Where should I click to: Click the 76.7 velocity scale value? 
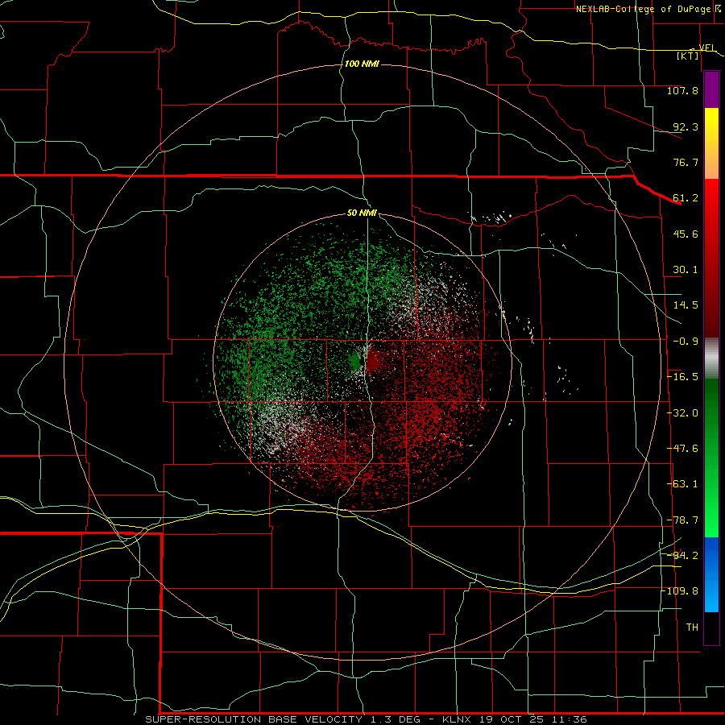pyautogui.click(x=686, y=162)
